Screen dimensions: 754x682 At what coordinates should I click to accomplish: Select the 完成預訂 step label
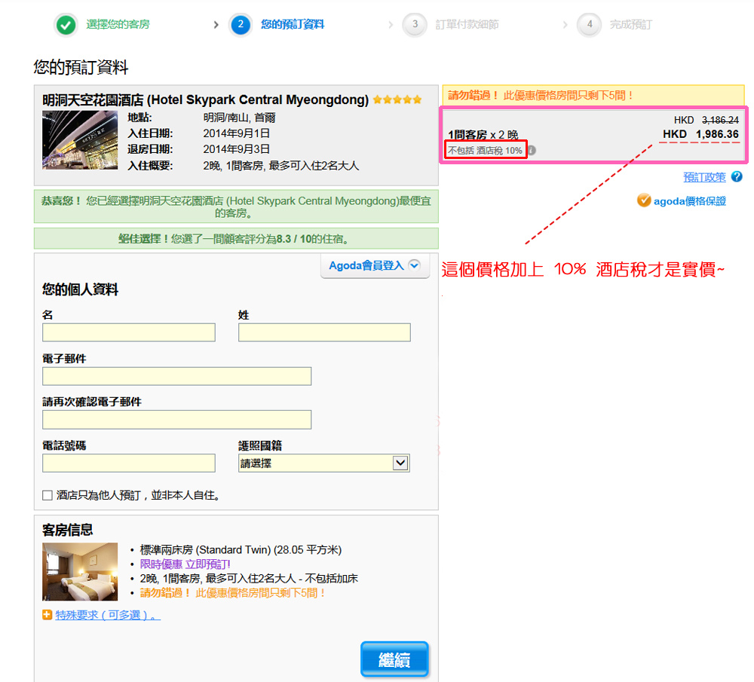click(x=631, y=25)
